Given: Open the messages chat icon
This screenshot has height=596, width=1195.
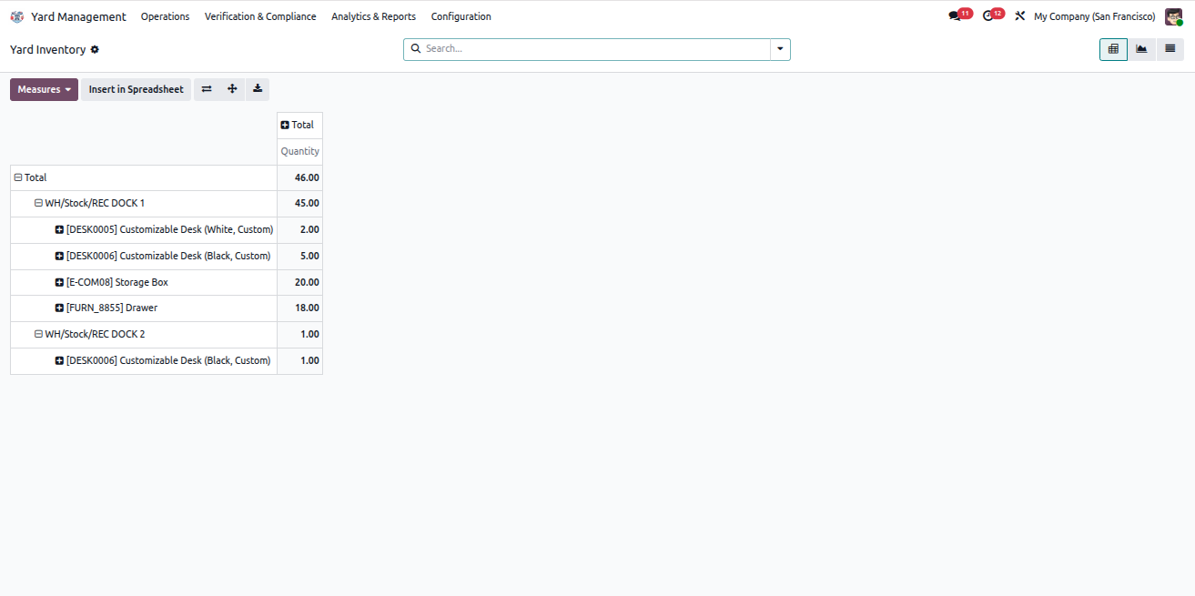Looking at the screenshot, I should click(x=954, y=16).
